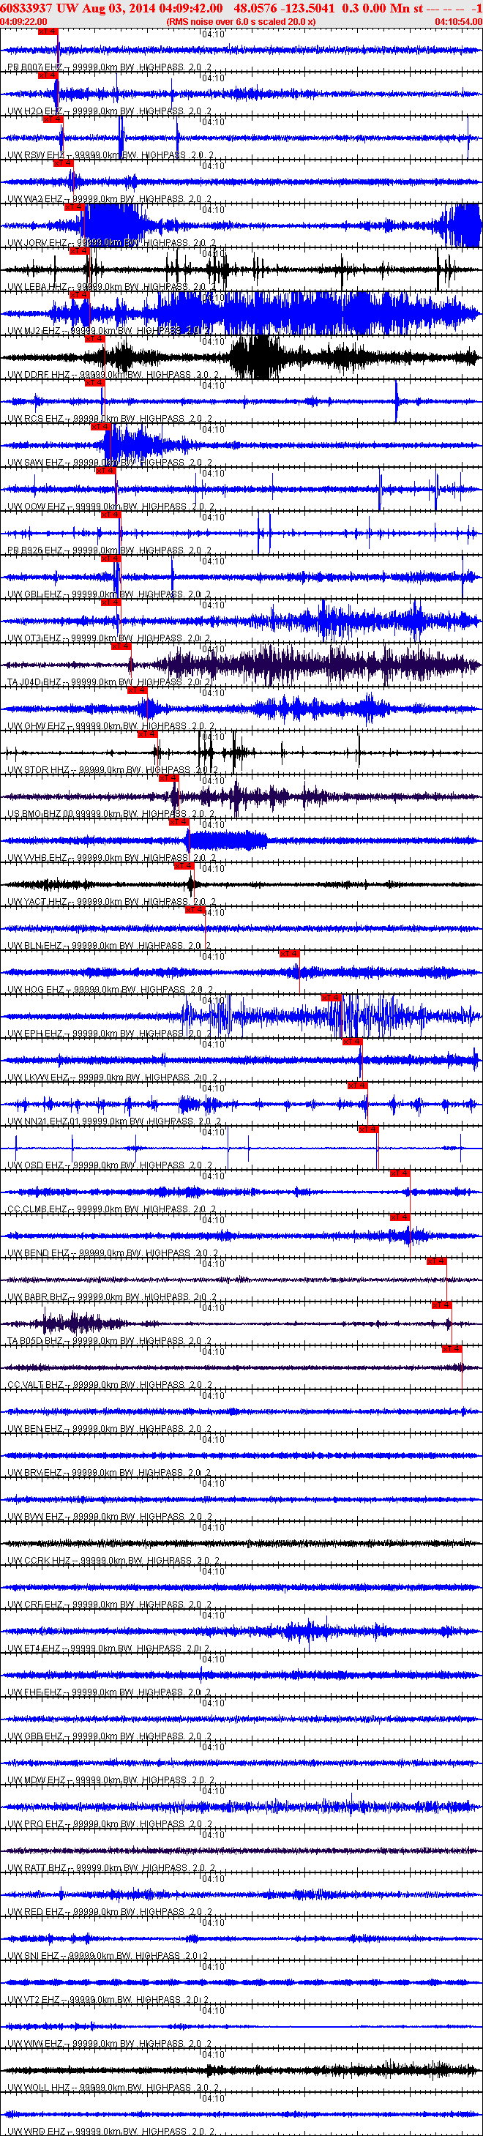This screenshot has height=2136, width=483.
Task: Select the UW YACT HHZ station label
Action: pos(112,902)
